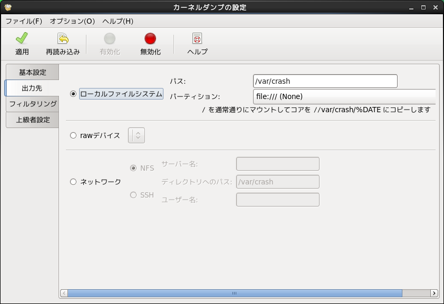Switch to the 基本設定 tab
This screenshot has height=304, width=444.
(32, 72)
